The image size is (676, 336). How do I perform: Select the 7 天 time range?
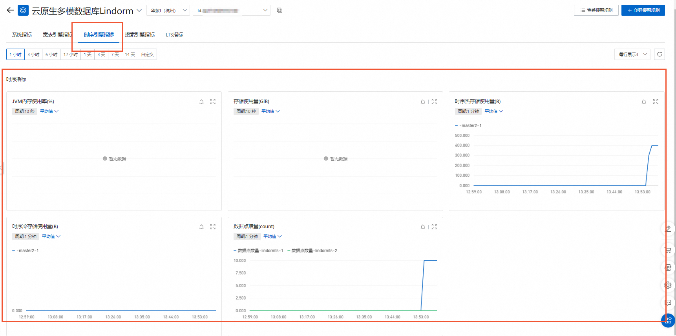click(115, 54)
